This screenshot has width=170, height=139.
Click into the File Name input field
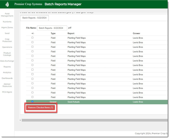(52, 28)
